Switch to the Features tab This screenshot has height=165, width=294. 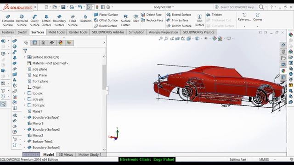(8, 32)
